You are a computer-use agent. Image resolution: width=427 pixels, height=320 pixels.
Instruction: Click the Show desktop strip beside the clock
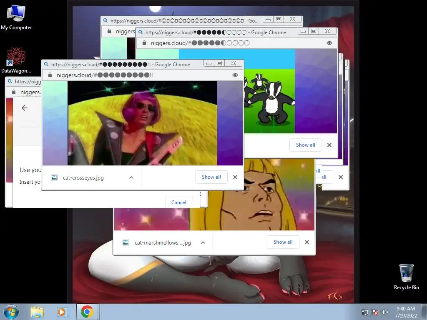coord(424,312)
